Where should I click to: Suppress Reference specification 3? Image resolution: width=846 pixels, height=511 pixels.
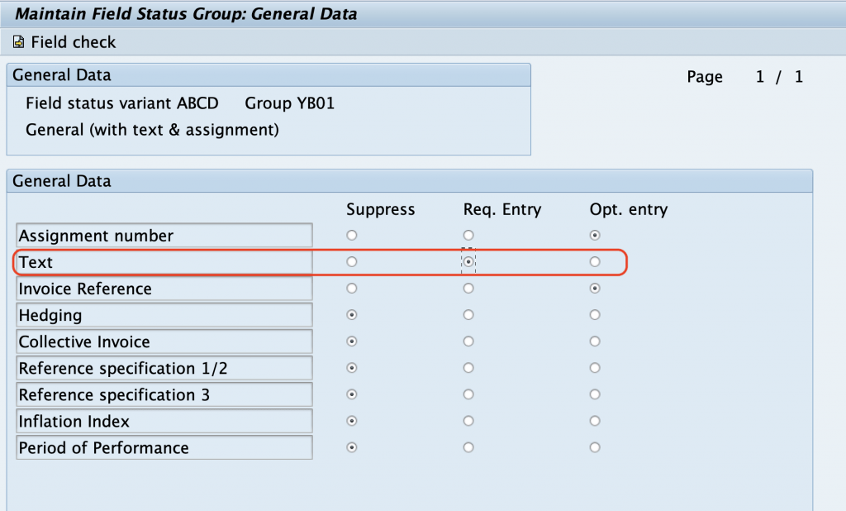(352, 394)
